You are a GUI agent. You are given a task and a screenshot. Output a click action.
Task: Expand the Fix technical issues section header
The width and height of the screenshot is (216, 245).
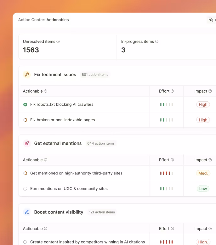click(55, 75)
